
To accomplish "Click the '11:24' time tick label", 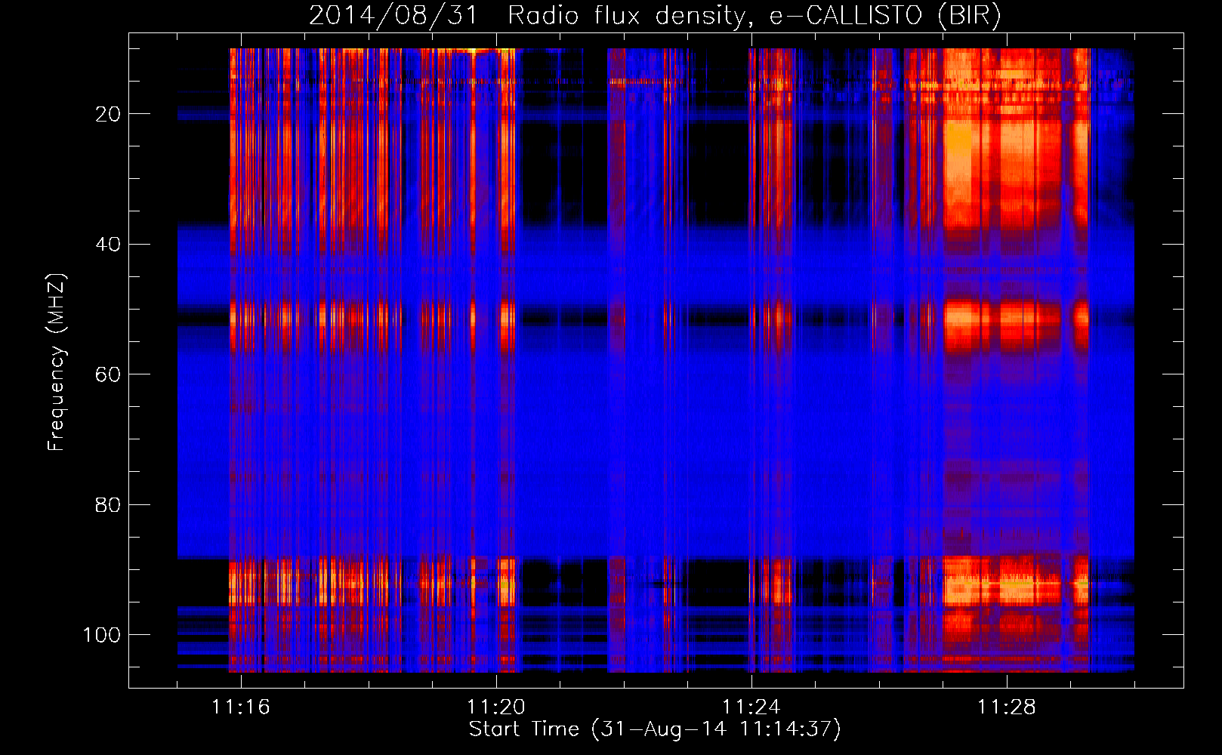I will 751,707.
